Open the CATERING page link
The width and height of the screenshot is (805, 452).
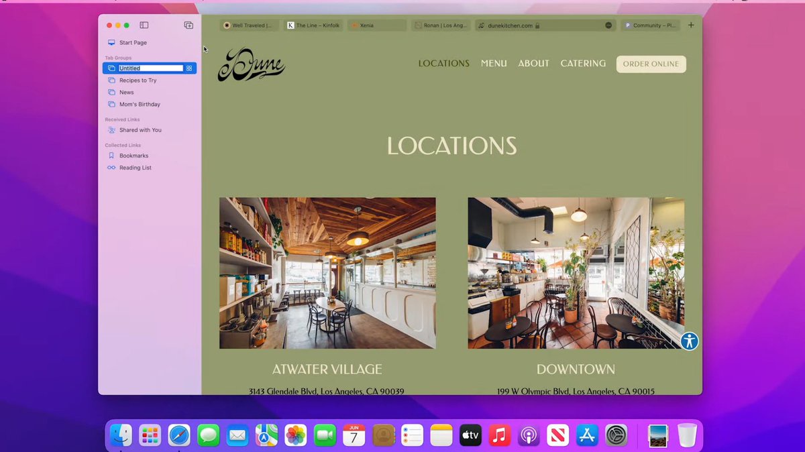click(x=583, y=64)
